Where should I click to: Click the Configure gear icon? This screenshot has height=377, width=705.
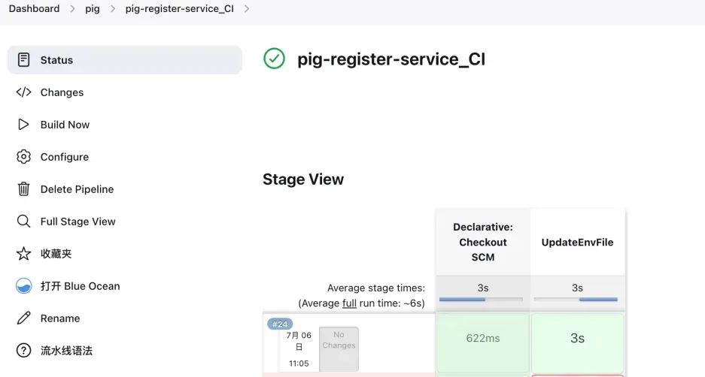click(23, 157)
